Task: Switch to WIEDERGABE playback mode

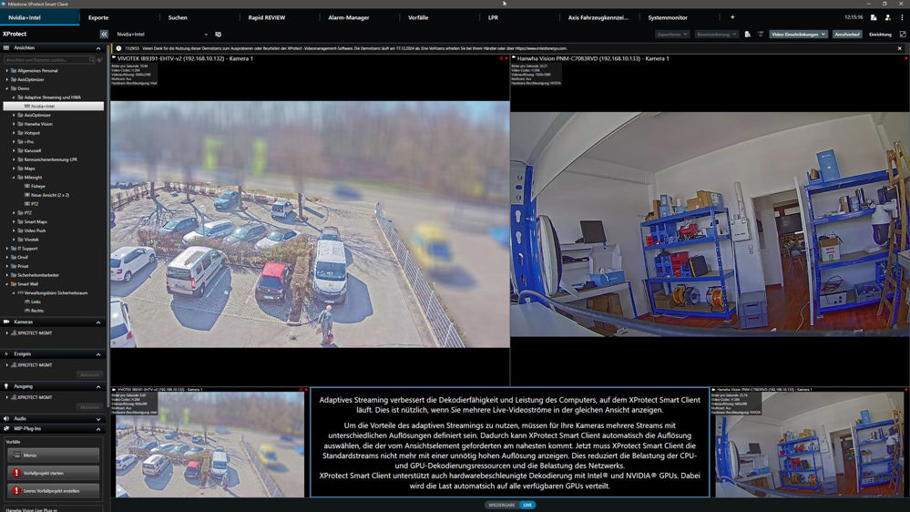Action: 501,505
